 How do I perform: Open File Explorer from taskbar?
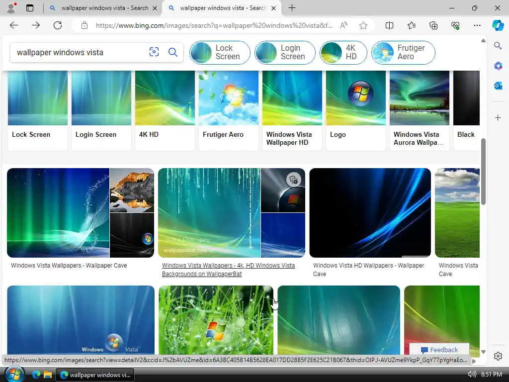[x=48, y=375]
